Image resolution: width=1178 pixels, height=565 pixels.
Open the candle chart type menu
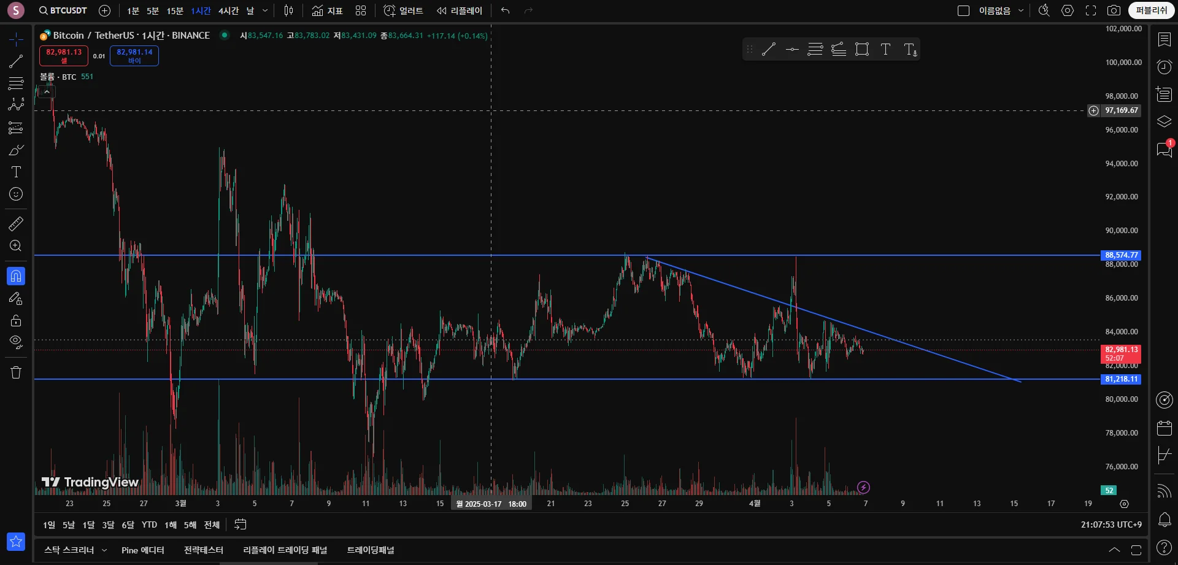click(289, 10)
